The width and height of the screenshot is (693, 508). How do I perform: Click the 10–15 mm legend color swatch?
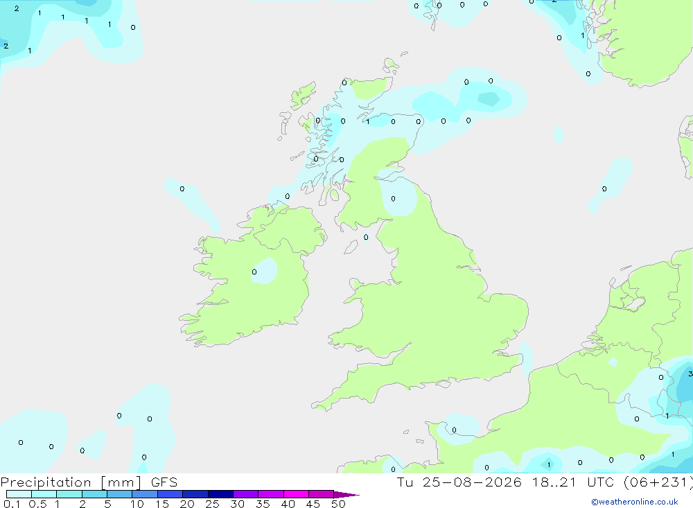coord(145,494)
